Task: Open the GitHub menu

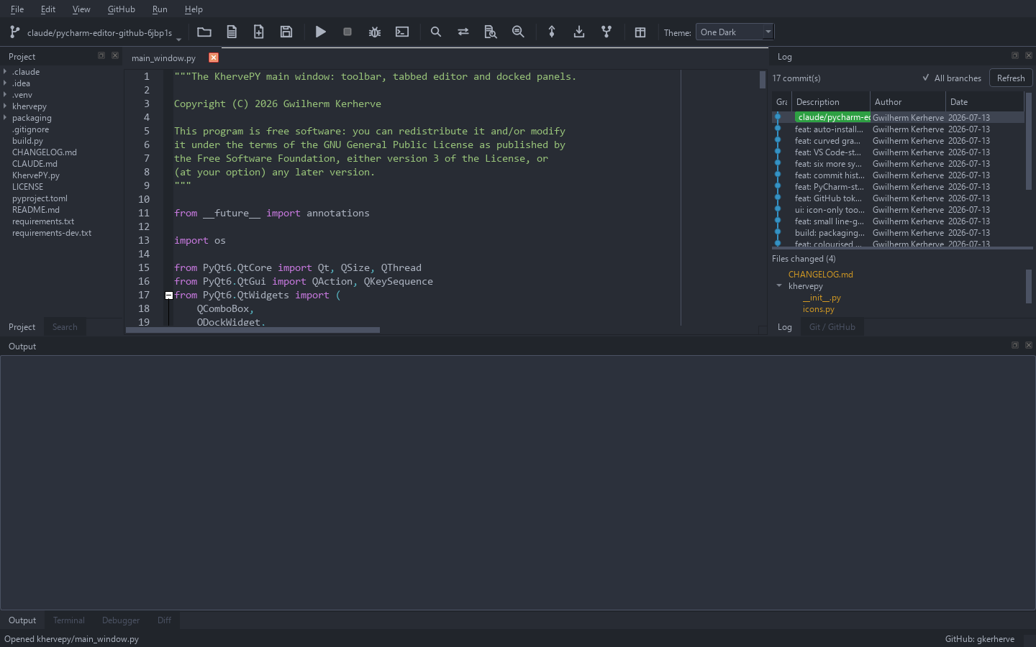Action: pos(121,9)
